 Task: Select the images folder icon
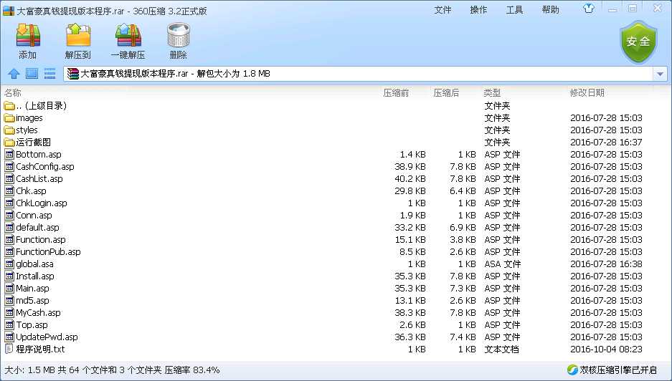pos(9,117)
